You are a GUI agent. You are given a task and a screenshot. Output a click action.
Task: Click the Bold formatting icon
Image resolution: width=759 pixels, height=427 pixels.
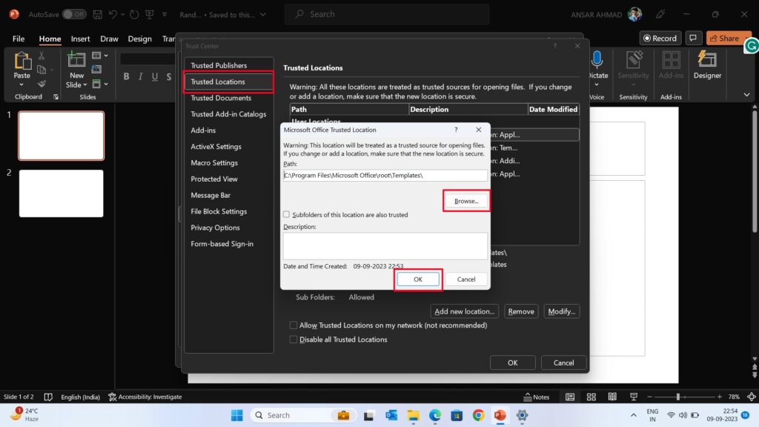[x=126, y=76]
